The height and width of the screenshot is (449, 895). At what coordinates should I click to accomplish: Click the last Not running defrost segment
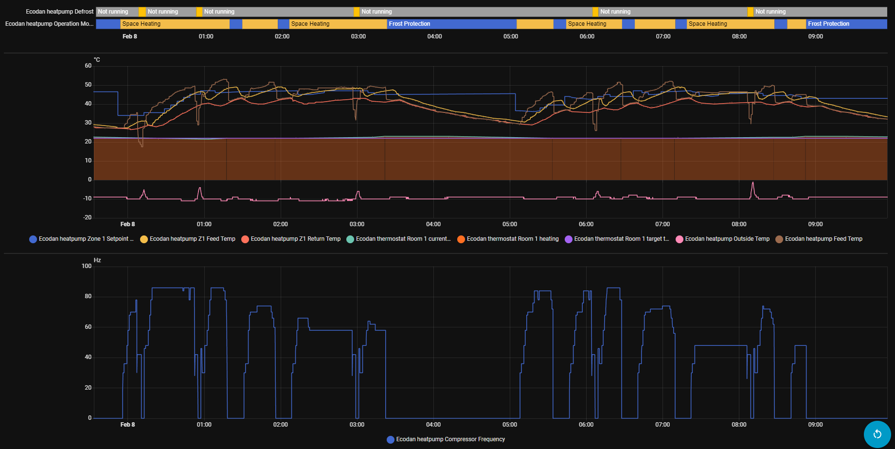[x=820, y=12]
